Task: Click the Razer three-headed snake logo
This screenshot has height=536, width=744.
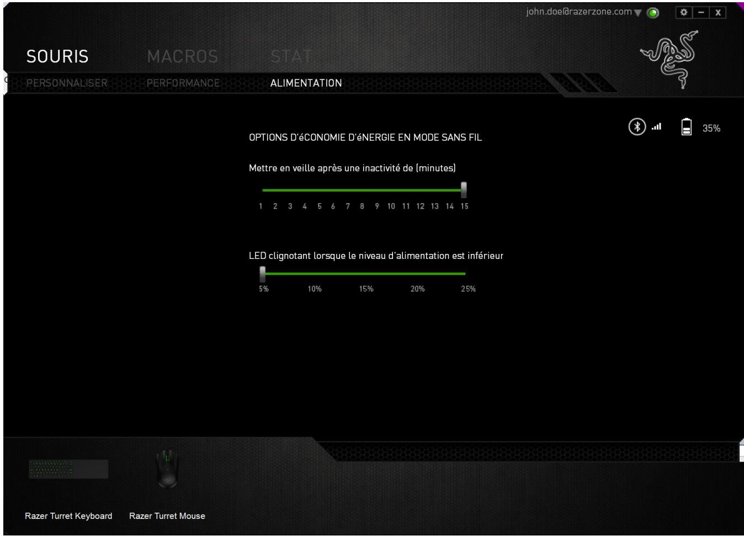Action: coord(669,59)
